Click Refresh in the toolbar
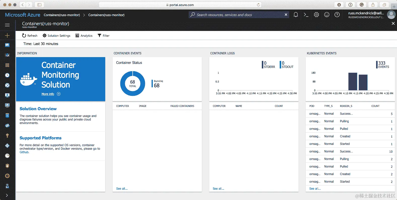 30,36
